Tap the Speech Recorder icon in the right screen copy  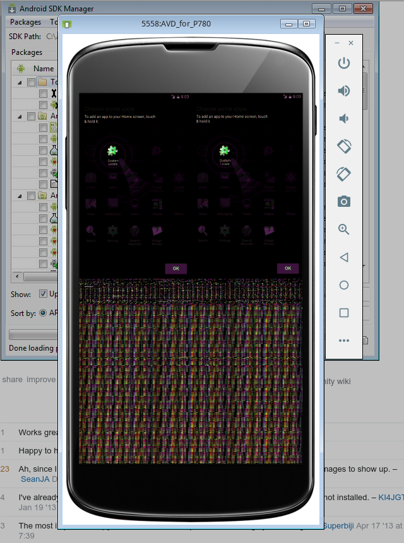click(x=247, y=230)
